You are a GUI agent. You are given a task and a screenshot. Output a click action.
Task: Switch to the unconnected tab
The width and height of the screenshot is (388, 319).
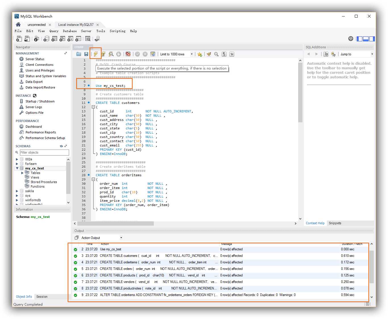tap(37, 25)
